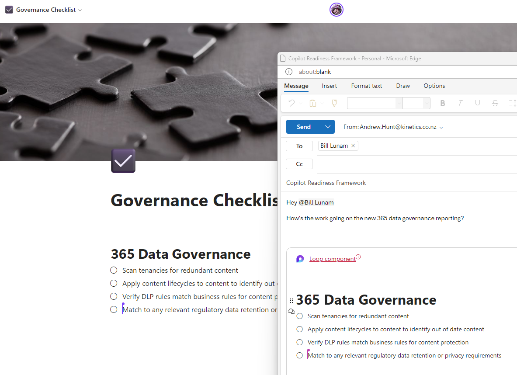This screenshot has height=375, width=517.
Task: Click the Paste clipboard icon
Action: [313, 103]
